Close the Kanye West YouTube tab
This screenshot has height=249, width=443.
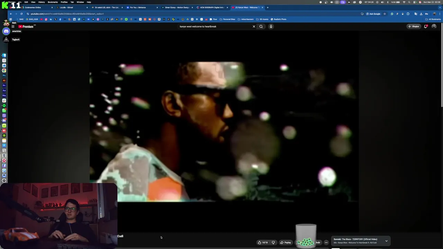pyautogui.click(x=262, y=7)
